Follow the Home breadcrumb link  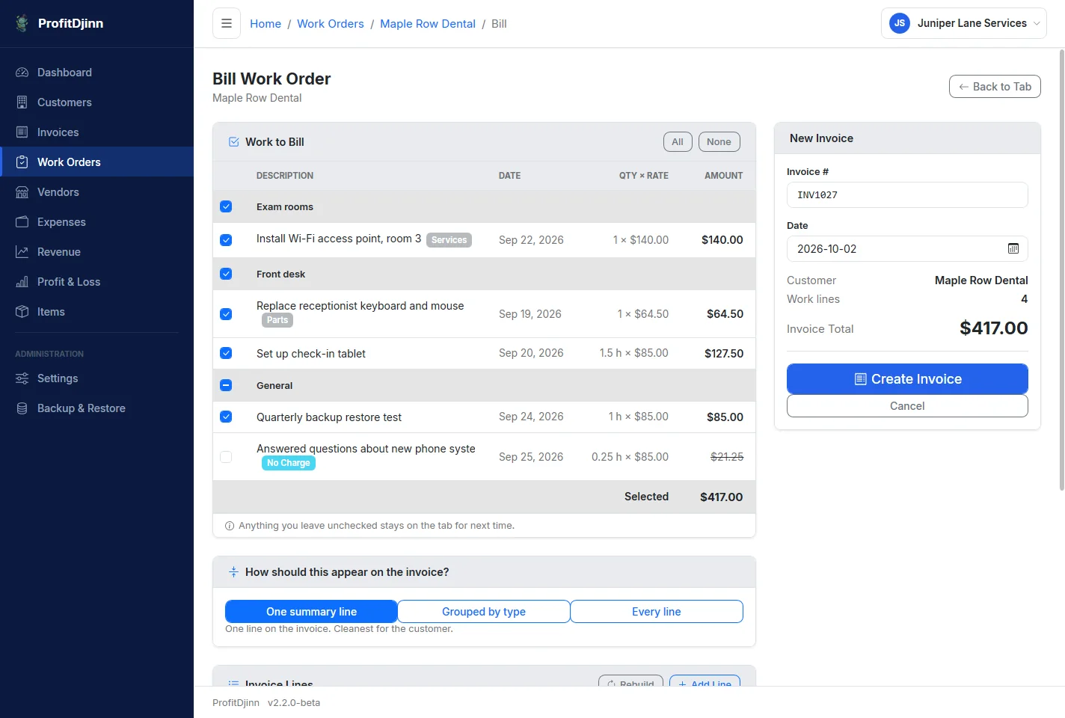266,24
